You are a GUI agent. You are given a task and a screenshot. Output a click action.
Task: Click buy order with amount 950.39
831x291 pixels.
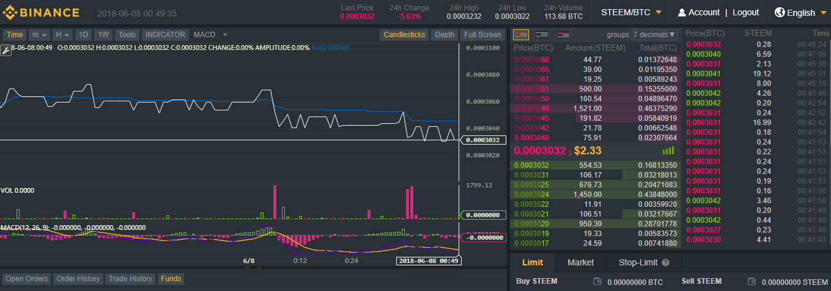(x=595, y=224)
